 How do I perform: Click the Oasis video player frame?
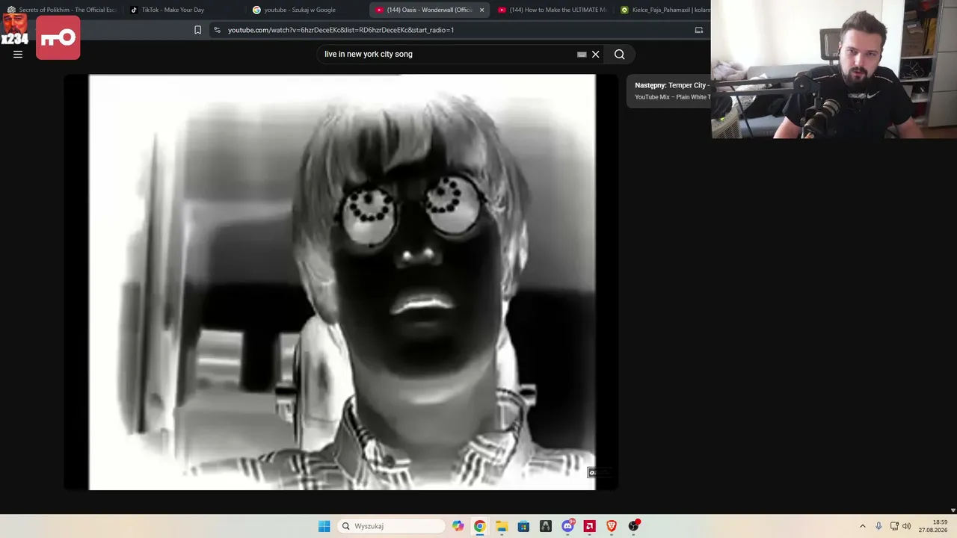(x=342, y=282)
